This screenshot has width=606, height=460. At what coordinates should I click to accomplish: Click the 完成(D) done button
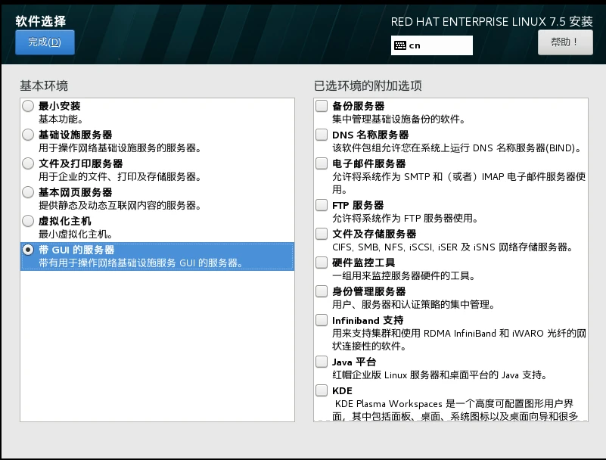pyautogui.click(x=45, y=42)
